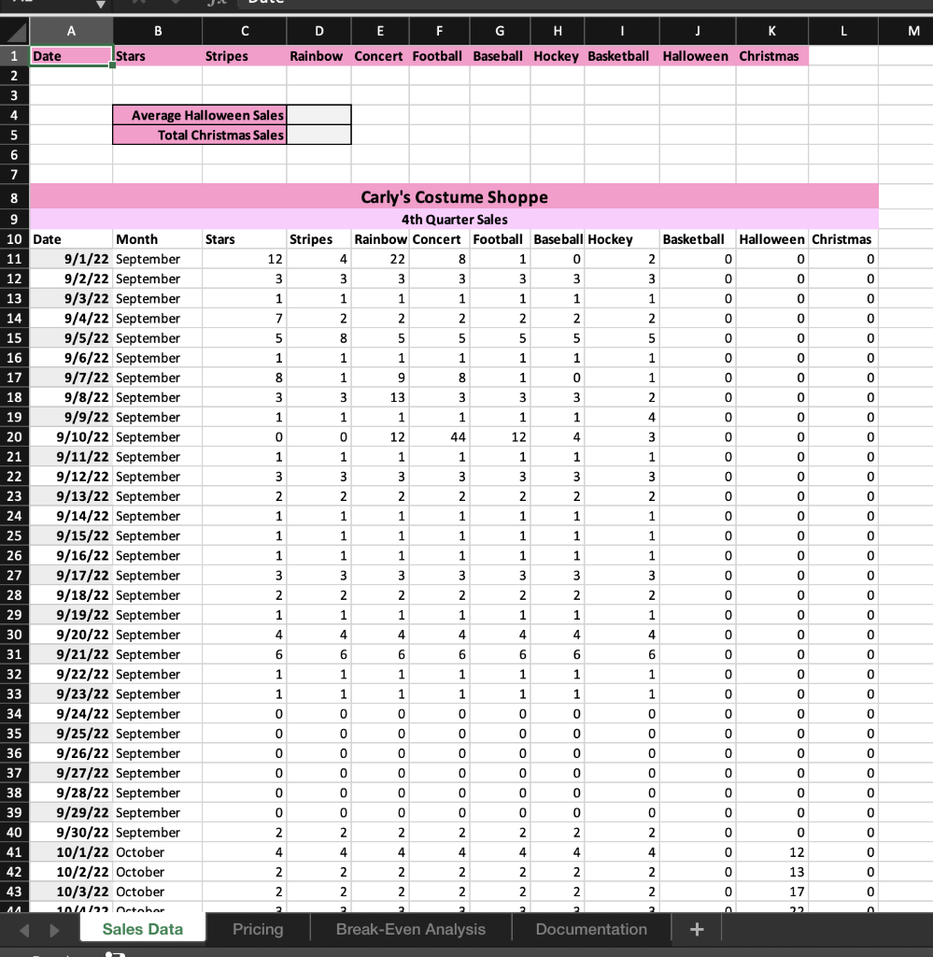Select Halloween value 13 in 10/2/22 row
Viewport: 933px width, 957px height.
click(x=772, y=872)
